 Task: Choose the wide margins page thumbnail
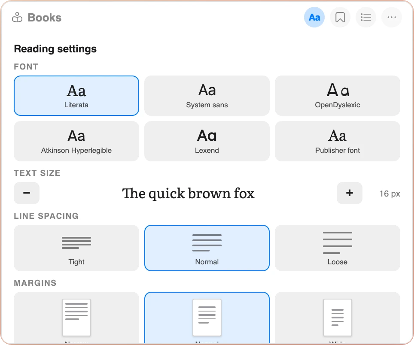click(338, 317)
